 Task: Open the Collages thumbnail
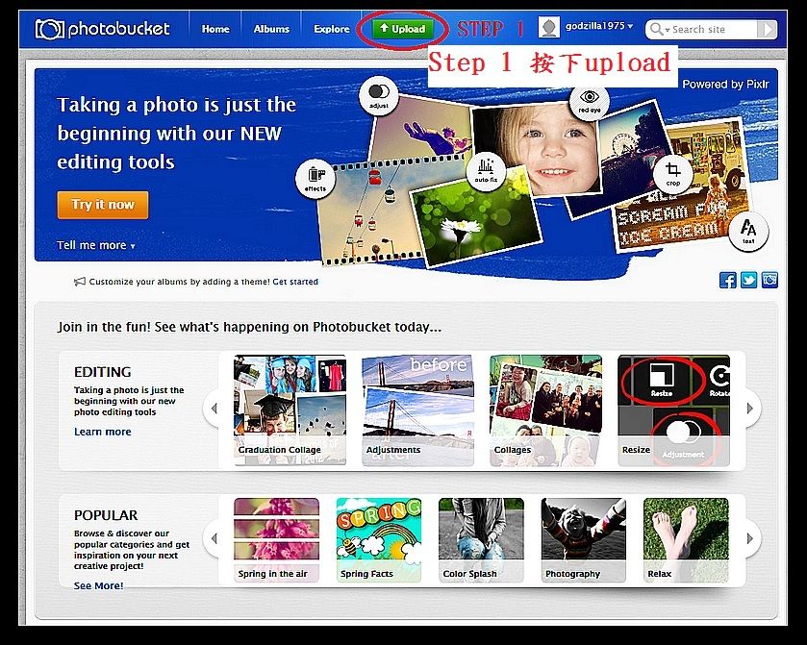click(x=546, y=410)
